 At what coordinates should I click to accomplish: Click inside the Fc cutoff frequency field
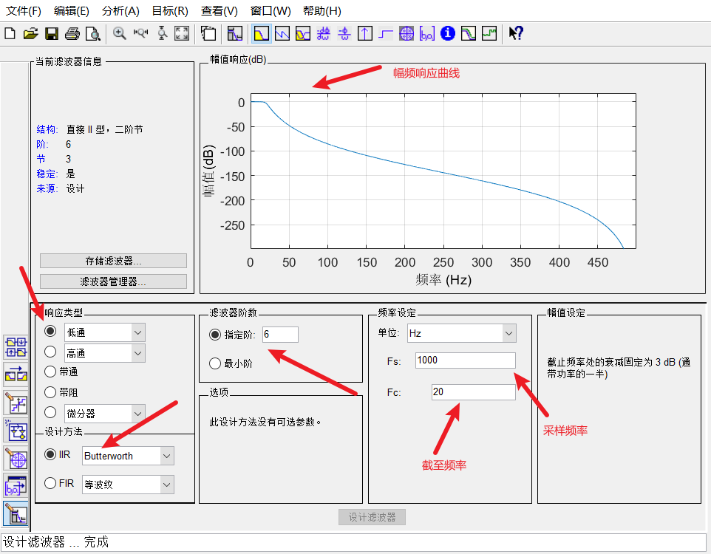pyautogui.click(x=473, y=392)
